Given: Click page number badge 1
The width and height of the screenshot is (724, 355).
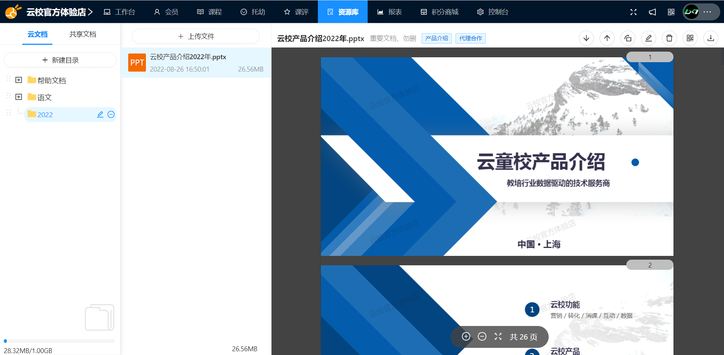Looking at the screenshot, I should click(x=650, y=57).
